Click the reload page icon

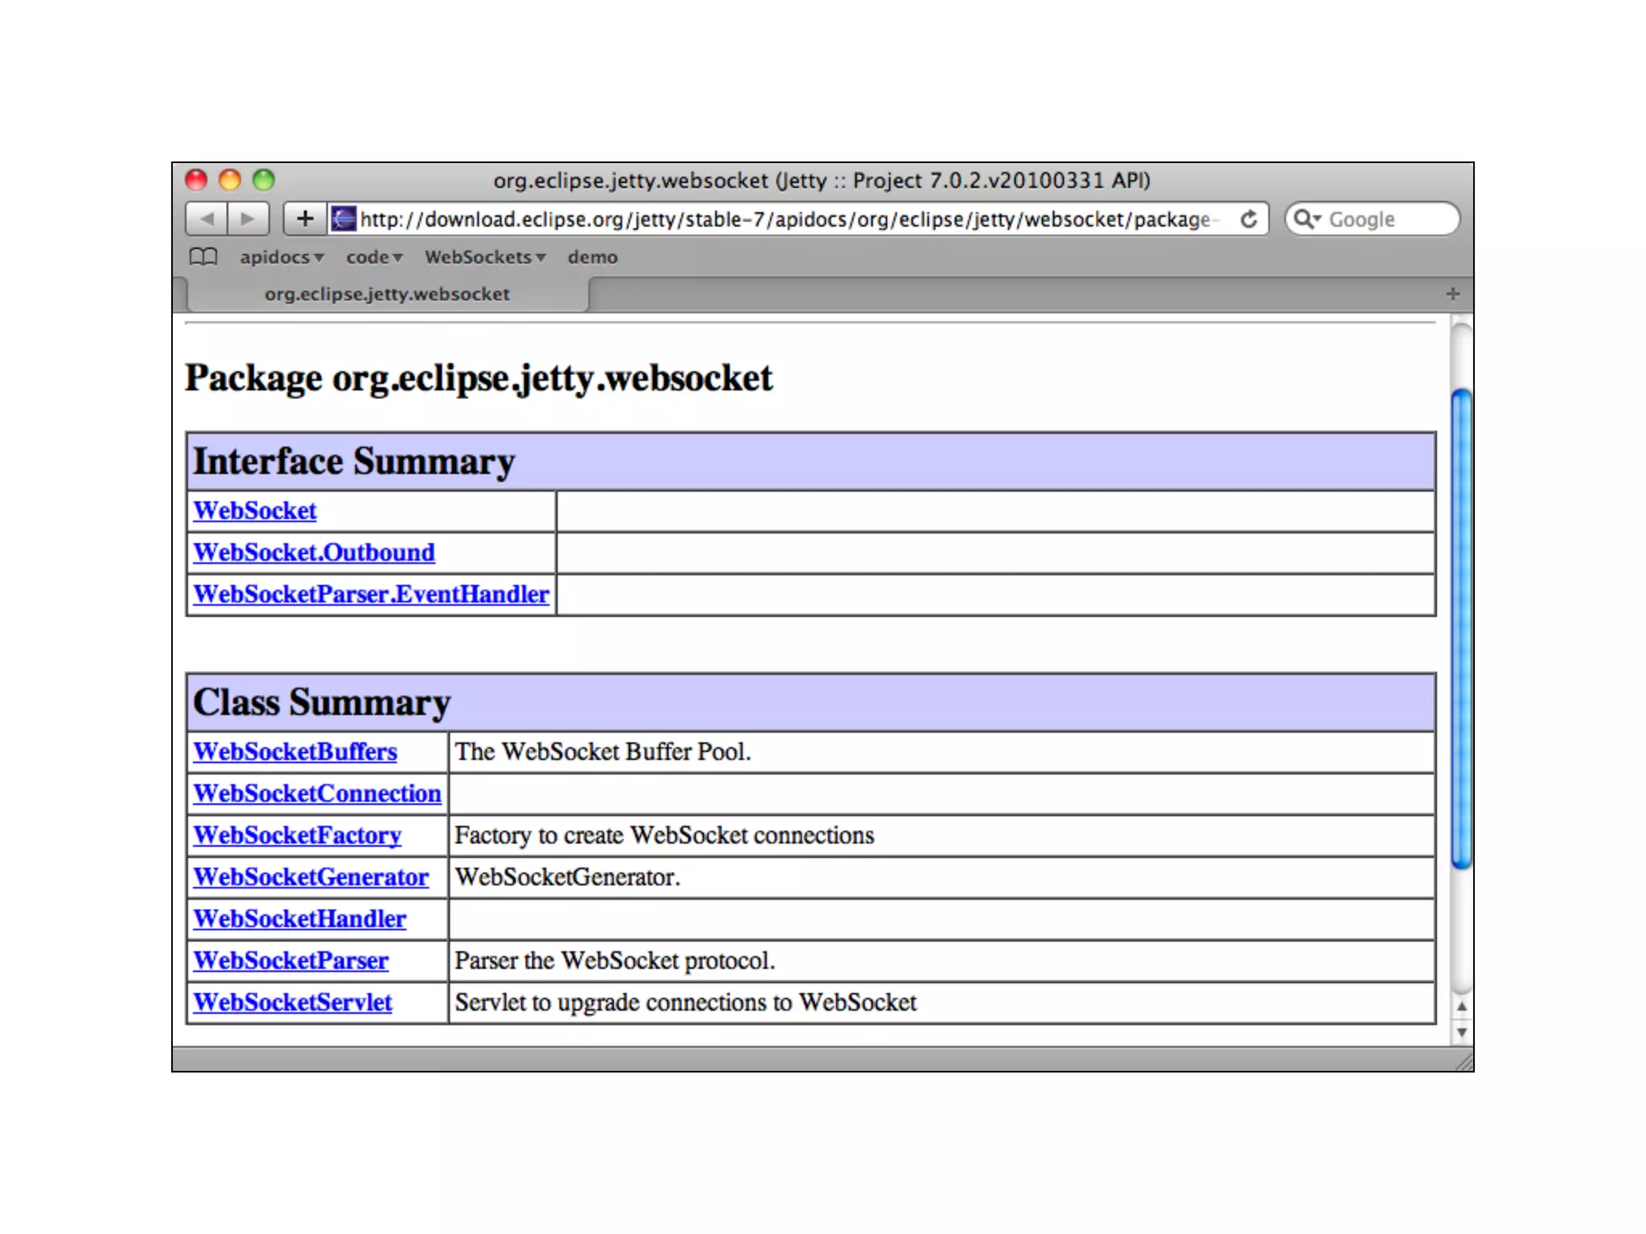click(x=1248, y=219)
